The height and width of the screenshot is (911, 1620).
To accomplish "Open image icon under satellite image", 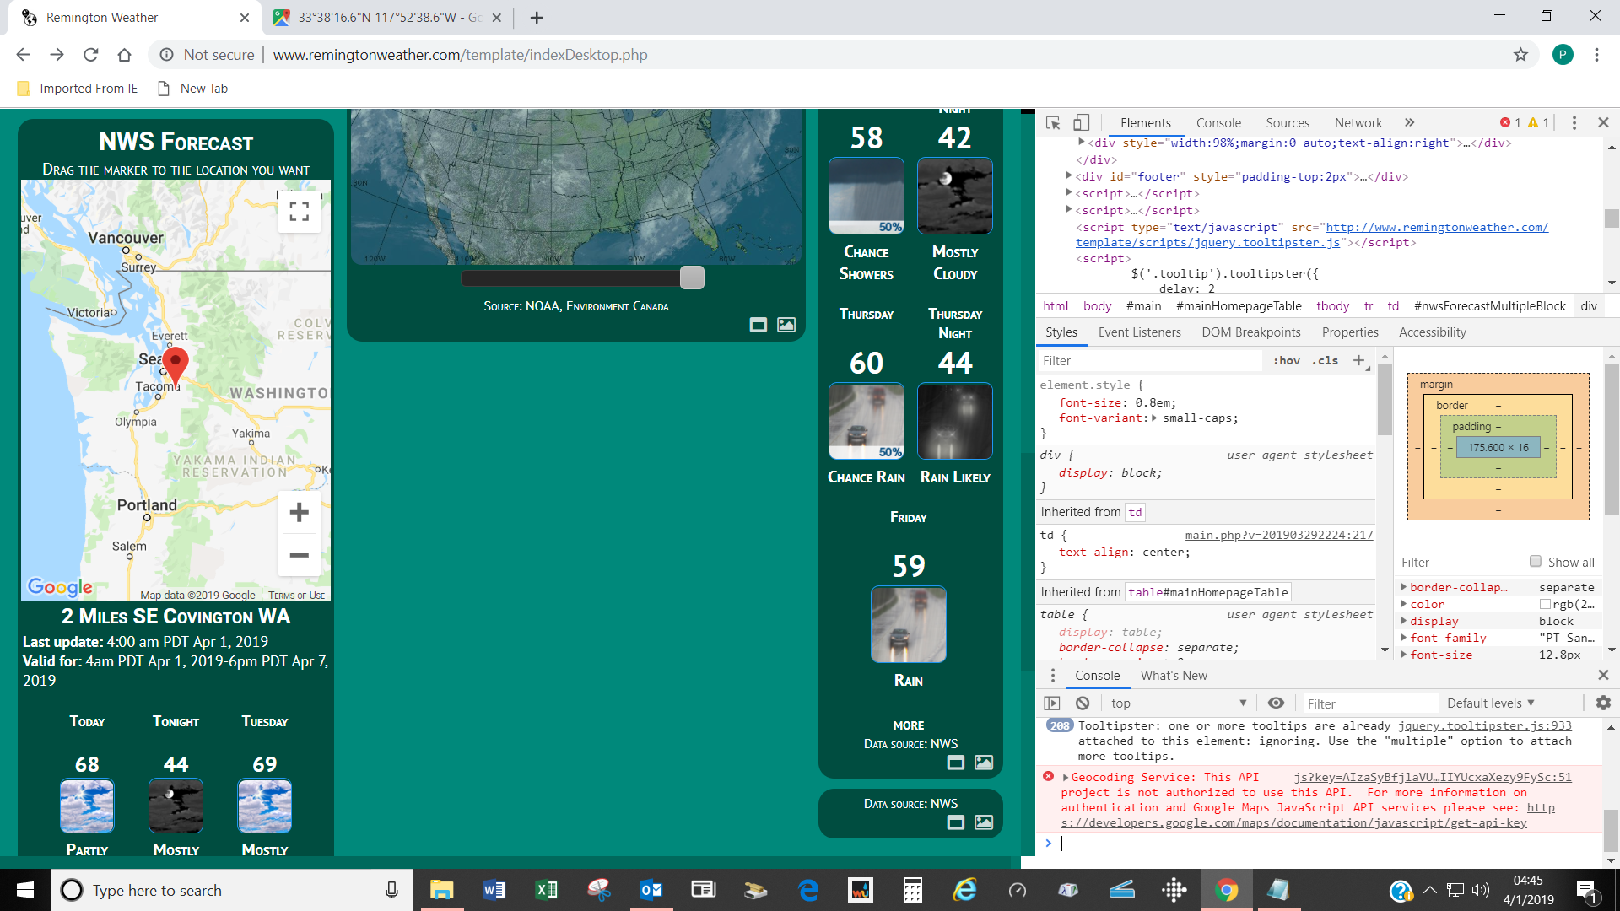I will [x=786, y=325].
